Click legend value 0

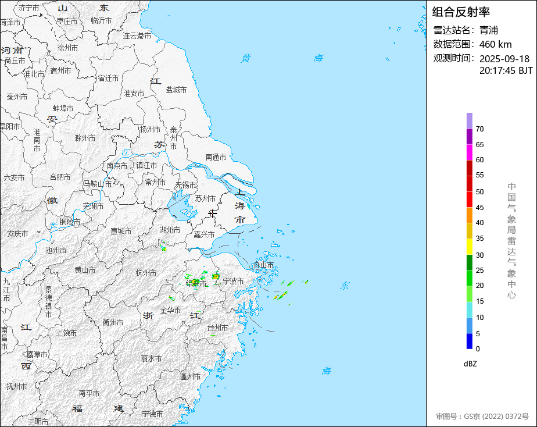click(x=478, y=349)
